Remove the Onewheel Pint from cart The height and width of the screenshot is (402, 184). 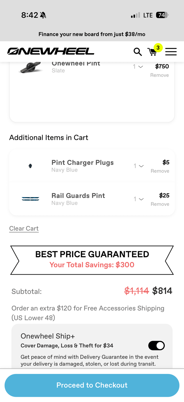[159, 75]
